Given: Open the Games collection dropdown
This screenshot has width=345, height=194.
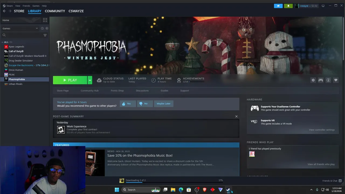Looking at the screenshot, I should click(x=20, y=28).
